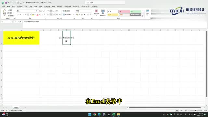Toggle Center horizontal alignment

[51, 14]
